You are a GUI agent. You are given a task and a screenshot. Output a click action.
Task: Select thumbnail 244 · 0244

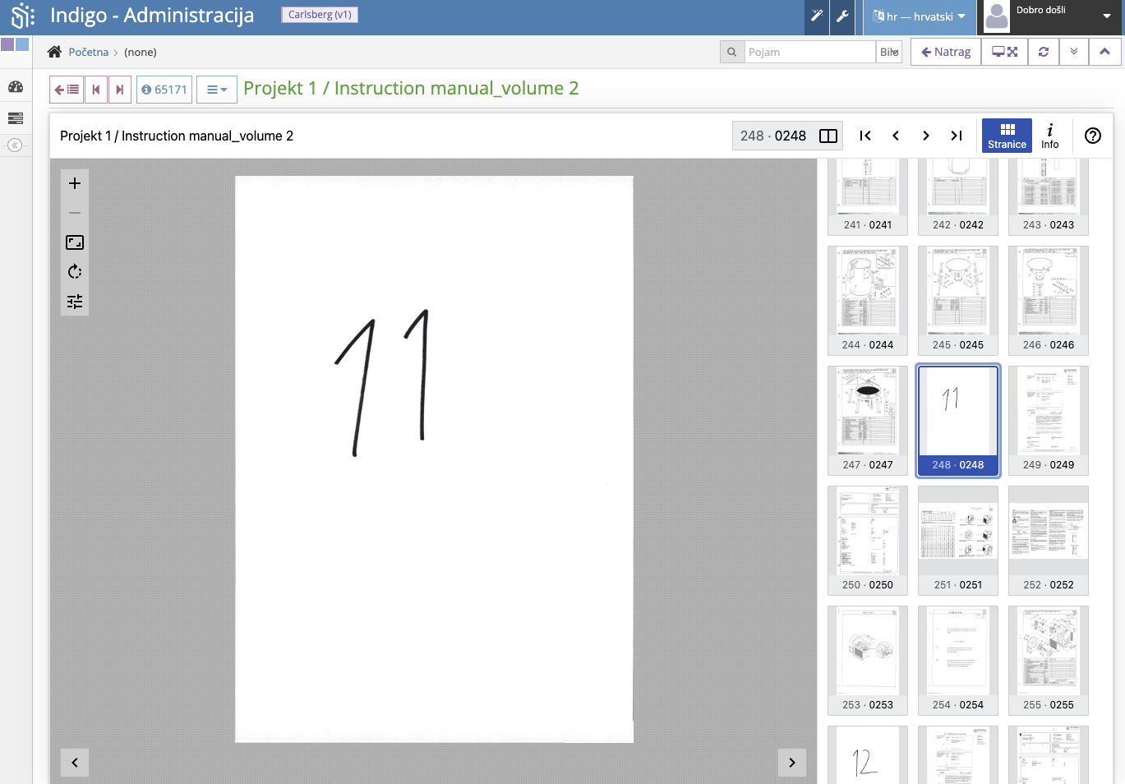[868, 301]
